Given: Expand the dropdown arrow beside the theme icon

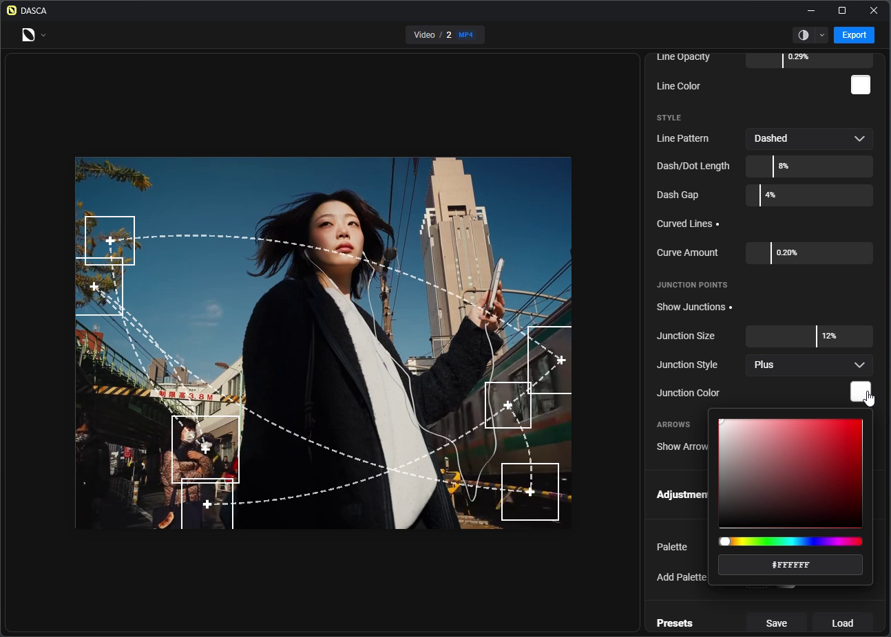Looking at the screenshot, I should (x=822, y=35).
